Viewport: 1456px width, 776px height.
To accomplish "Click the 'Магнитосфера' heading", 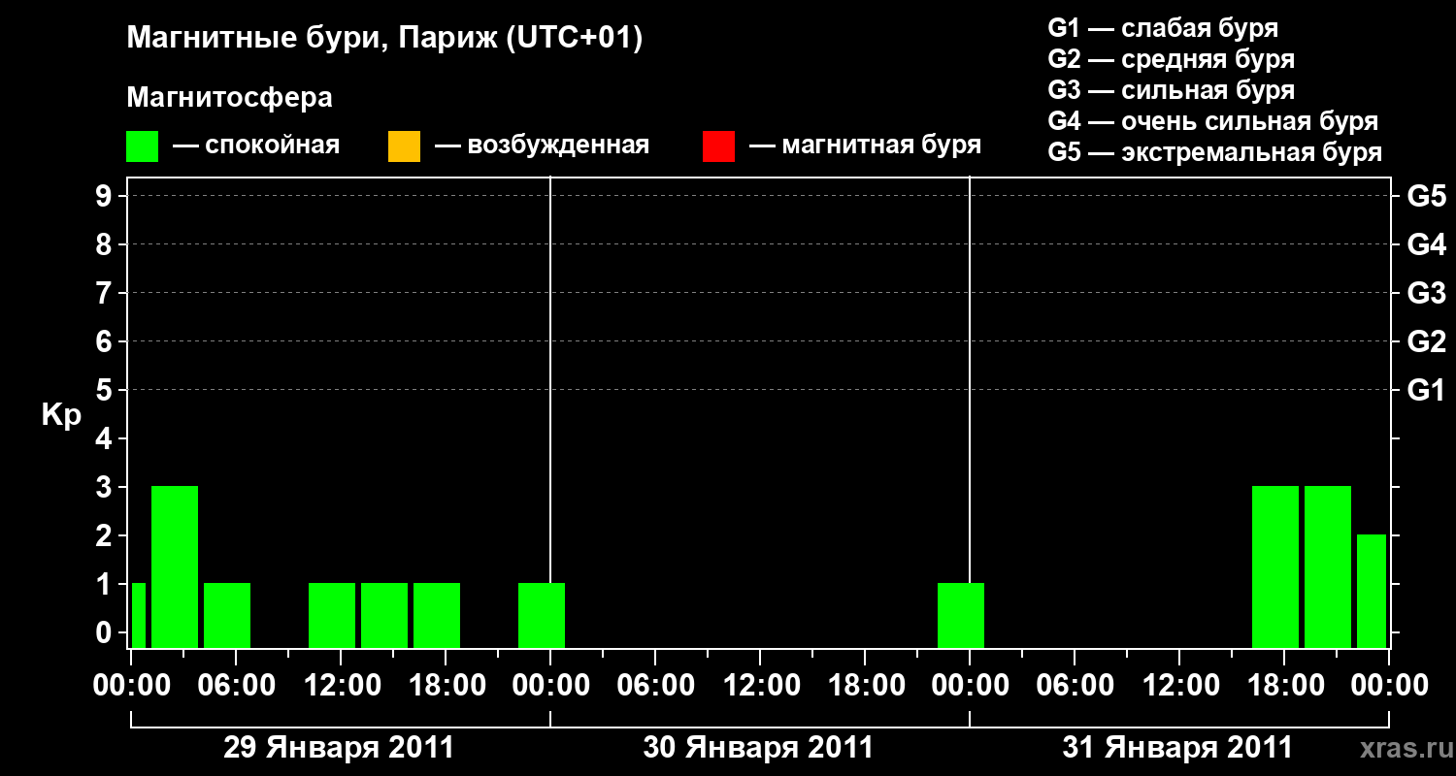I will click(x=229, y=98).
